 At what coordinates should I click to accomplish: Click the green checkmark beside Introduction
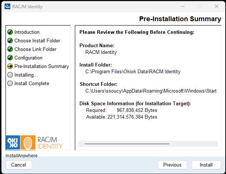coord(10,32)
